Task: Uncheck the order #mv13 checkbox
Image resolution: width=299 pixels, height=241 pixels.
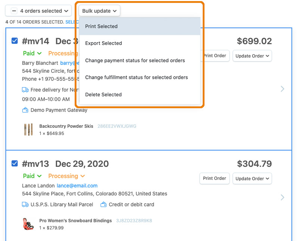Action: pyautogui.click(x=15, y=163)
